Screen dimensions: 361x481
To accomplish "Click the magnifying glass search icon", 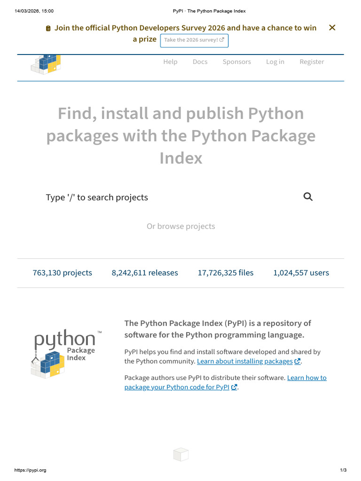I will [308, 197].
